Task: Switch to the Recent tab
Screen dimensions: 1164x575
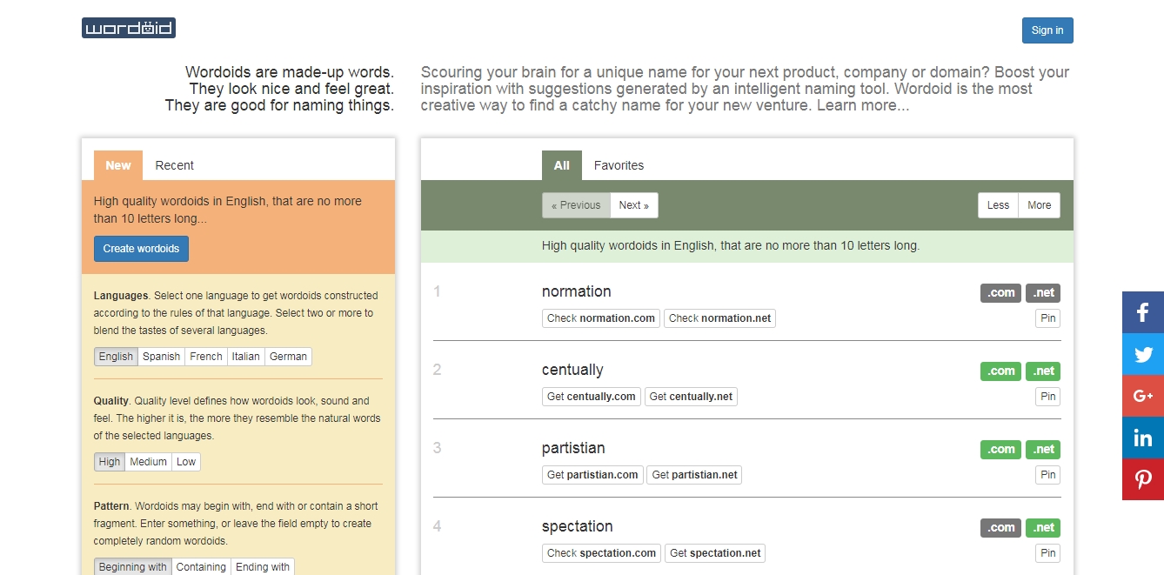Action: [x=174, y=165]
